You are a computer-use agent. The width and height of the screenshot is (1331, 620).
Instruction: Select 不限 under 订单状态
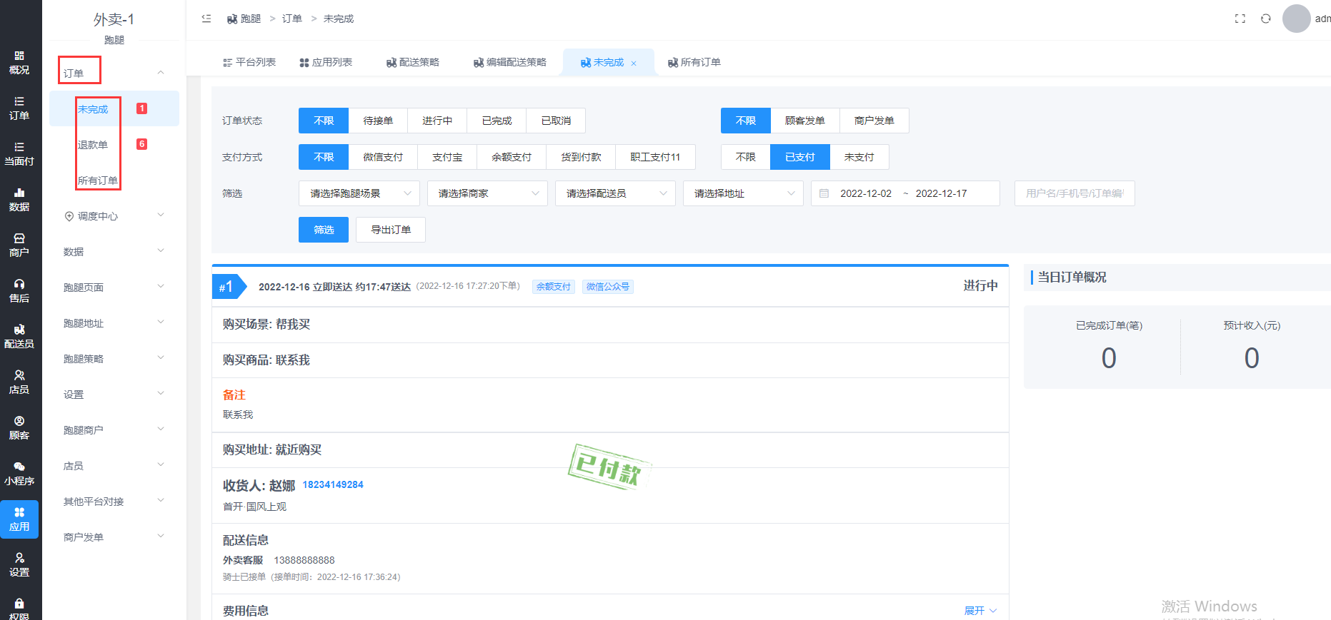[324, 121]
